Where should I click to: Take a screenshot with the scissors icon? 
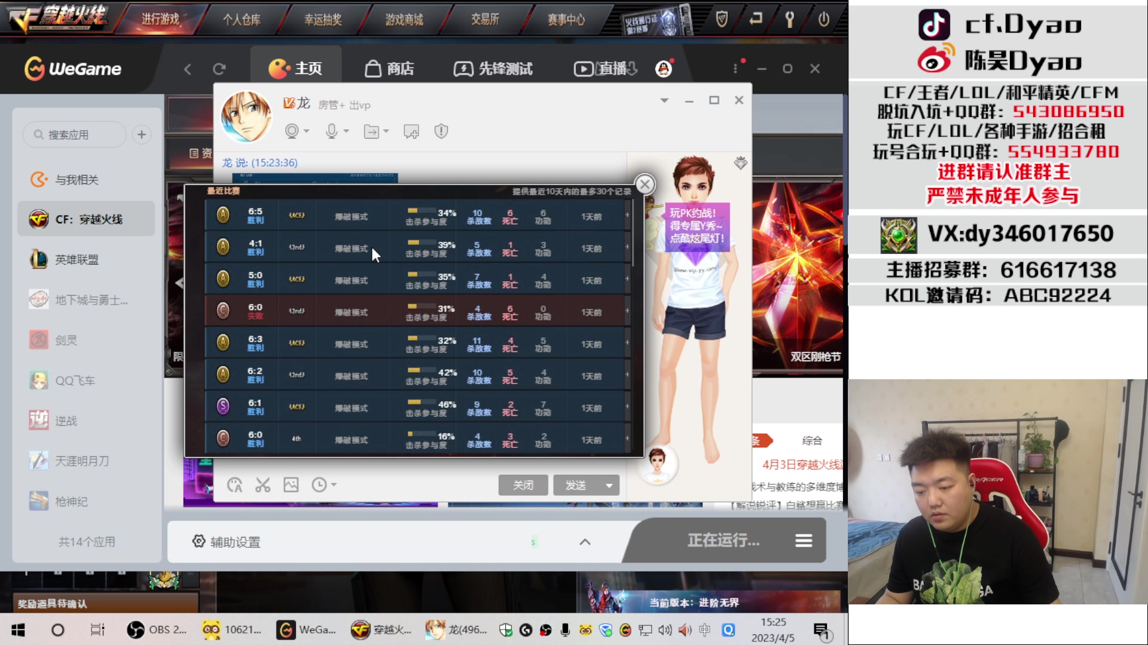tap(262, 485)
